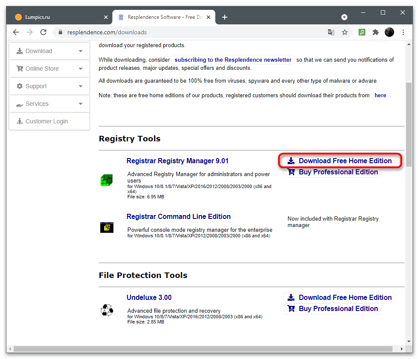This screenshot has height=359, width=419.
Task: Open the Registrar Command Line Edition link
Action: point(178,216)
